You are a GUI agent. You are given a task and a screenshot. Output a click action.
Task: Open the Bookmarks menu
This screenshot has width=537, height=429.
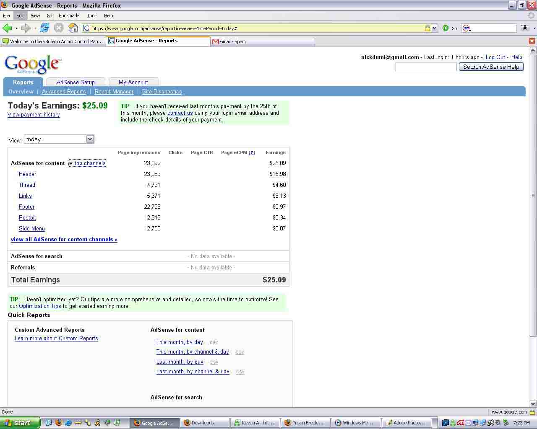click(x=69, y=16)
